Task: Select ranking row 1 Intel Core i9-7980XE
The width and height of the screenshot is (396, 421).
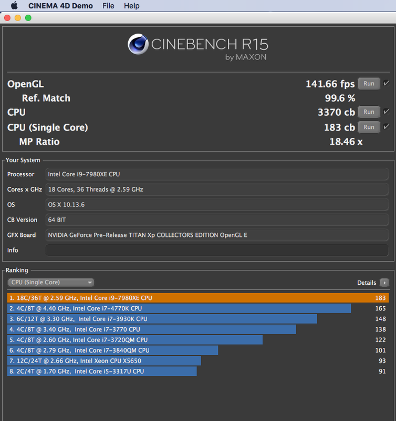Action: (x=198, y=298)
